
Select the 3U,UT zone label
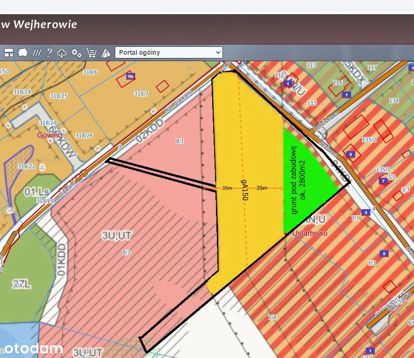pos(117,236)
